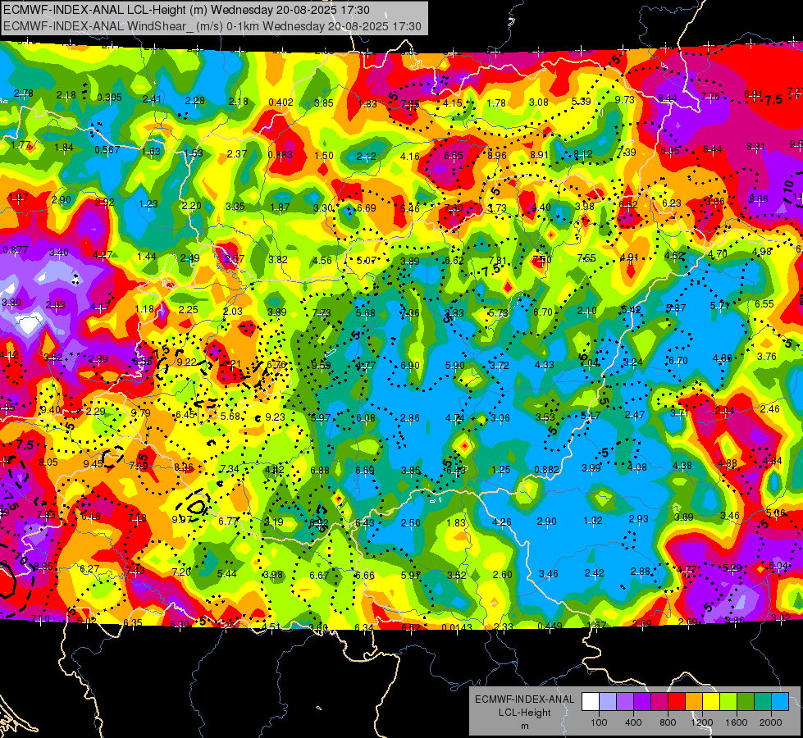Click the orange legend swatch
Screen dimensions: 803x738
click(x=694, y=701)
